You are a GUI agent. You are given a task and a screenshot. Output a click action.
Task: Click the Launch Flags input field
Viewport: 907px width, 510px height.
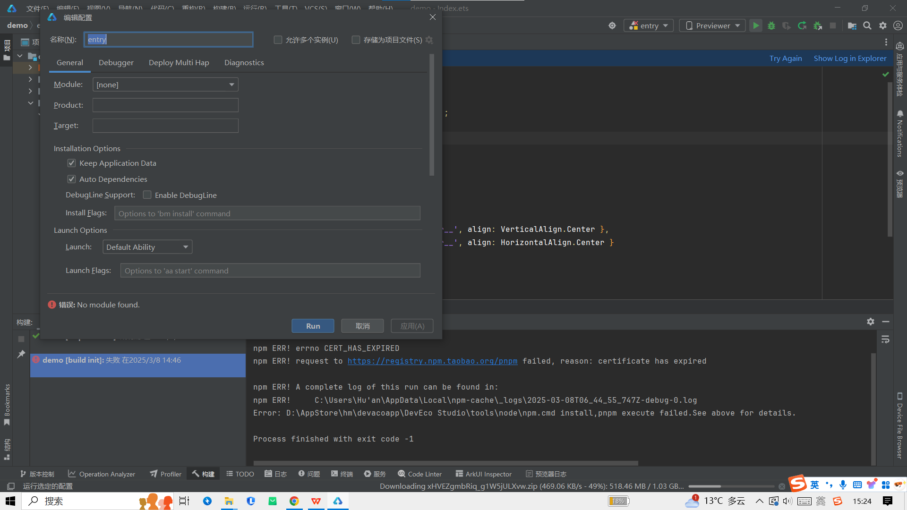pos(270,271)
